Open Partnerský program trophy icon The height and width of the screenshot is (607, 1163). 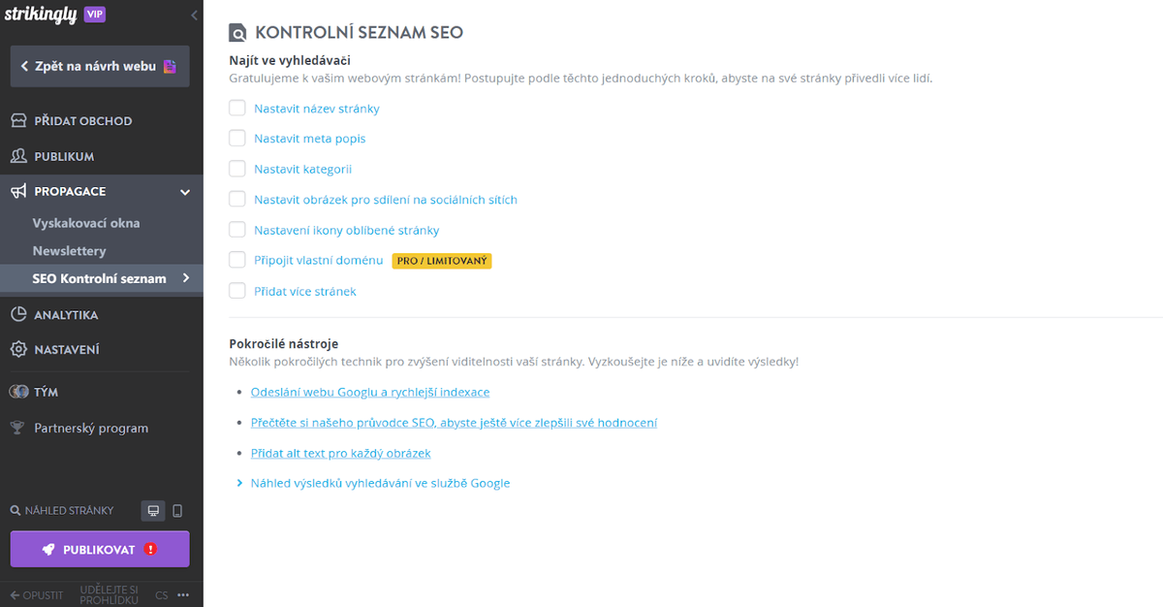[20, 428]
